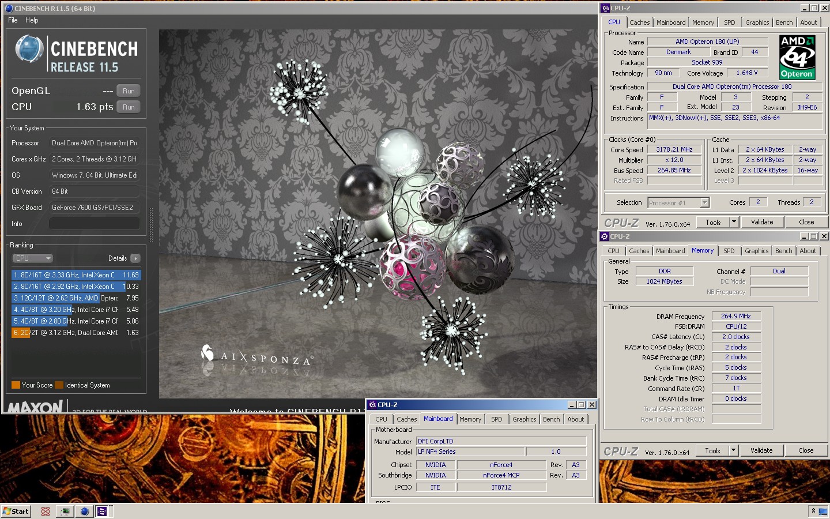Open Graphics tab in Memory CPU-Z window

coord(757,251)
